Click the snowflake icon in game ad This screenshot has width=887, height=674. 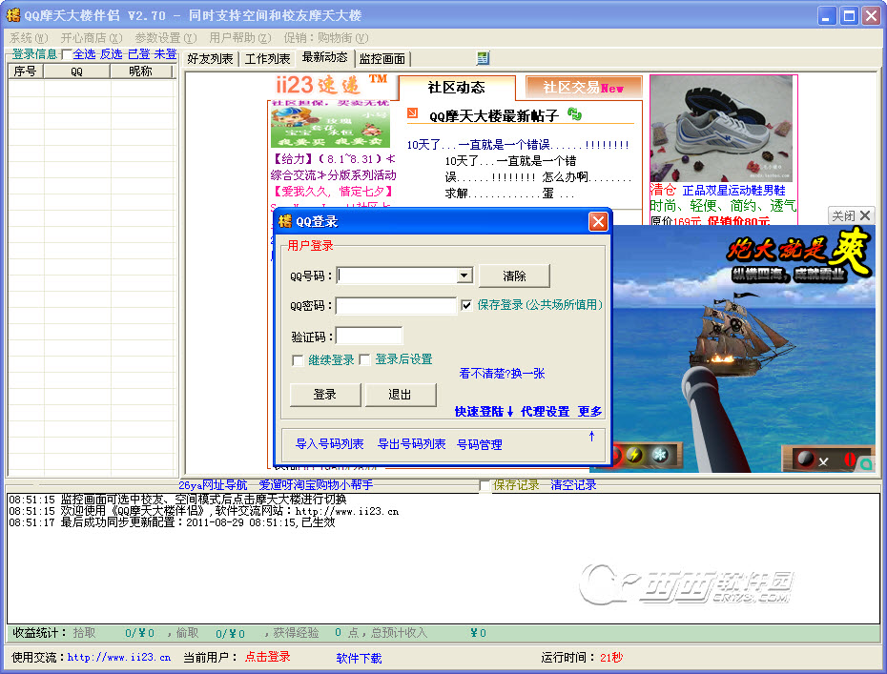(x=659, y=456)
